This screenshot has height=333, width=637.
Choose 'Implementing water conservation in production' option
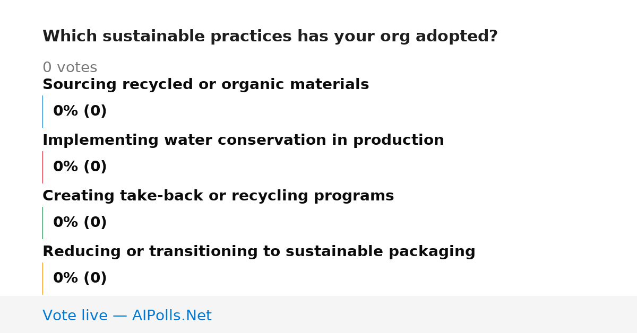pos(243,141)
